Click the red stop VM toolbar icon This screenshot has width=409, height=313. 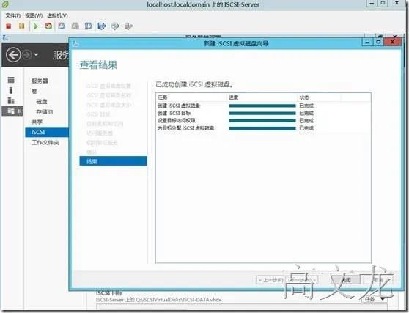click(9, 26)
